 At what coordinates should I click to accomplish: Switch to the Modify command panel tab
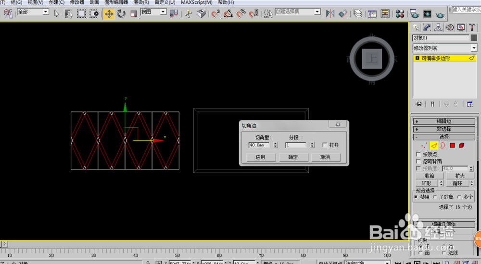427,27
